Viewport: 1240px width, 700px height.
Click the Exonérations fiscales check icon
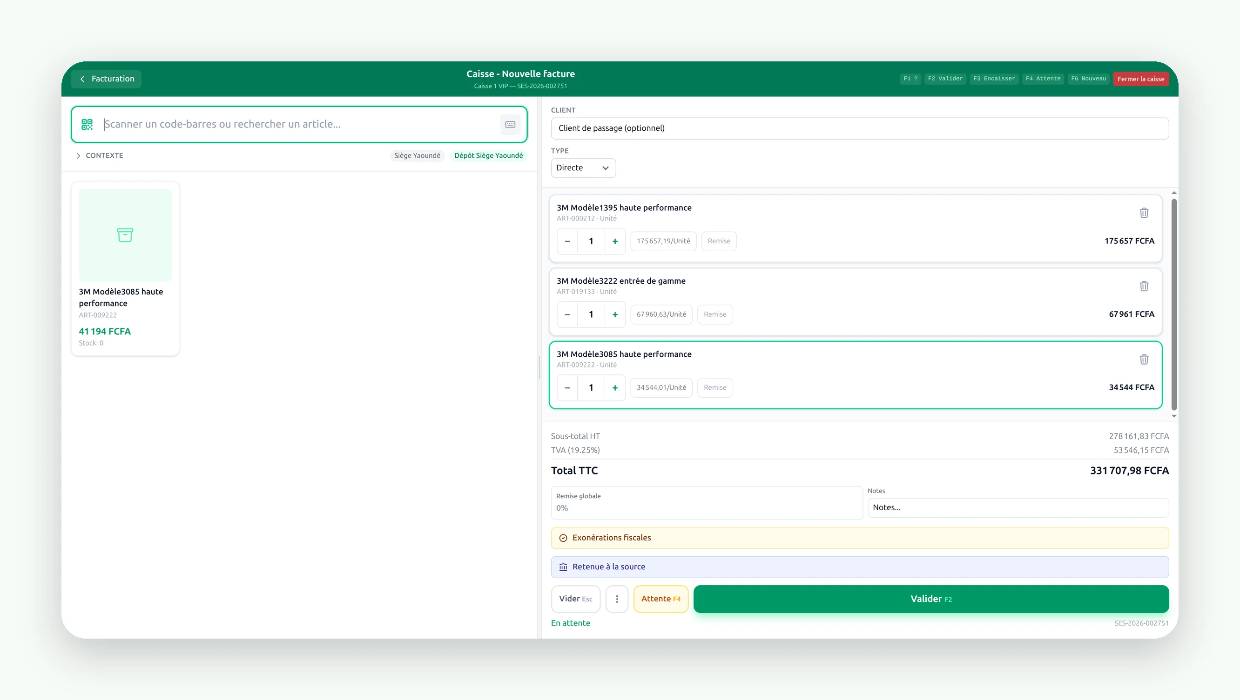pos(563,538)
